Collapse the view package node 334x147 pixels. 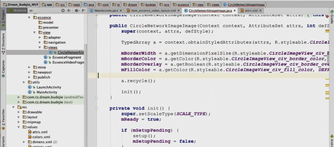coord(34,32)
